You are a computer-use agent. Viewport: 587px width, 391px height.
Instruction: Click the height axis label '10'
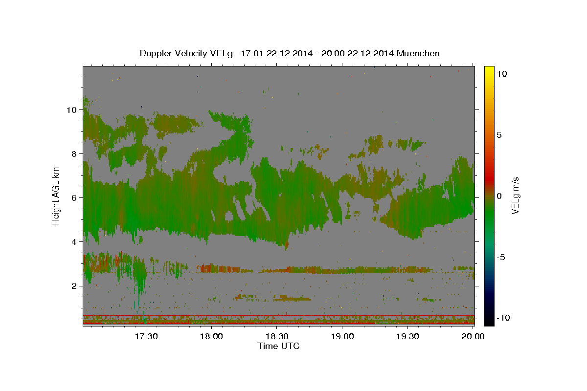71,110
